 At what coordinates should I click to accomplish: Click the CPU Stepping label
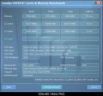67,58
